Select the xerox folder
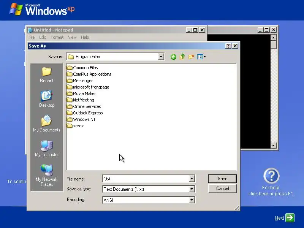 [x=75, y=126]
